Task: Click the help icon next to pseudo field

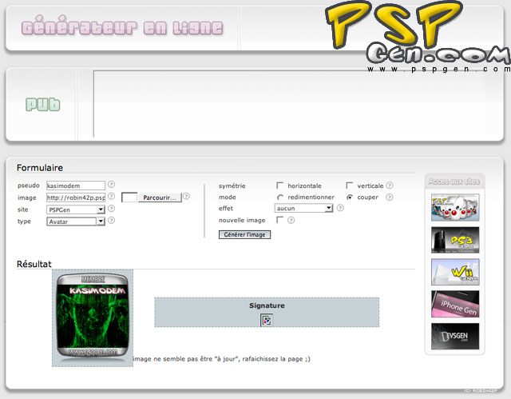Action: click(x=111, y=185)
